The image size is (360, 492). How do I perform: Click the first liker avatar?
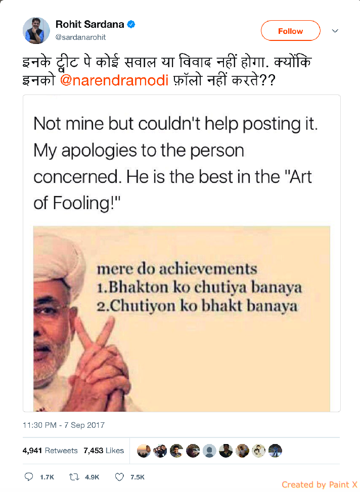coord(144,451)
